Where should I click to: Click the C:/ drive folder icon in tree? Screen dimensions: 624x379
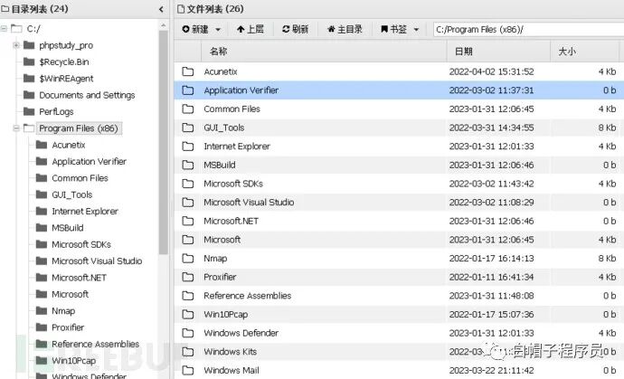coord(16,29)
